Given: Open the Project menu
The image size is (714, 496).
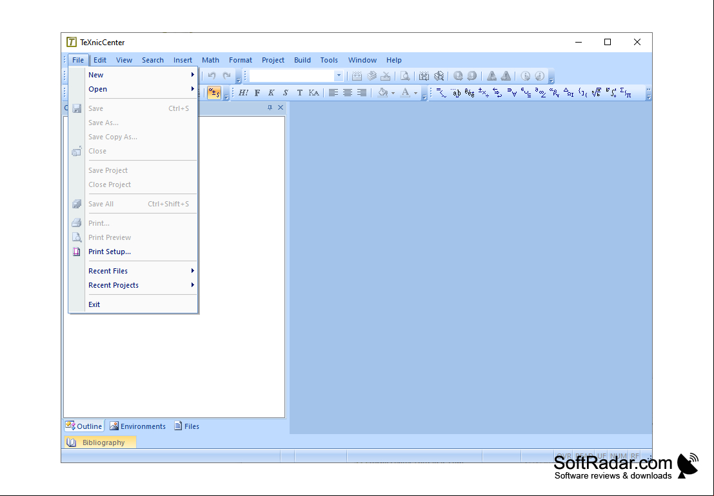Looking at the screenshot, I should (x=273, y=60).
